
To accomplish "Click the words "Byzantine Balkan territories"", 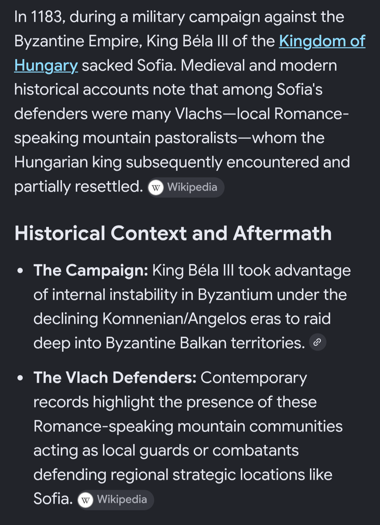I will click(205, 343).
